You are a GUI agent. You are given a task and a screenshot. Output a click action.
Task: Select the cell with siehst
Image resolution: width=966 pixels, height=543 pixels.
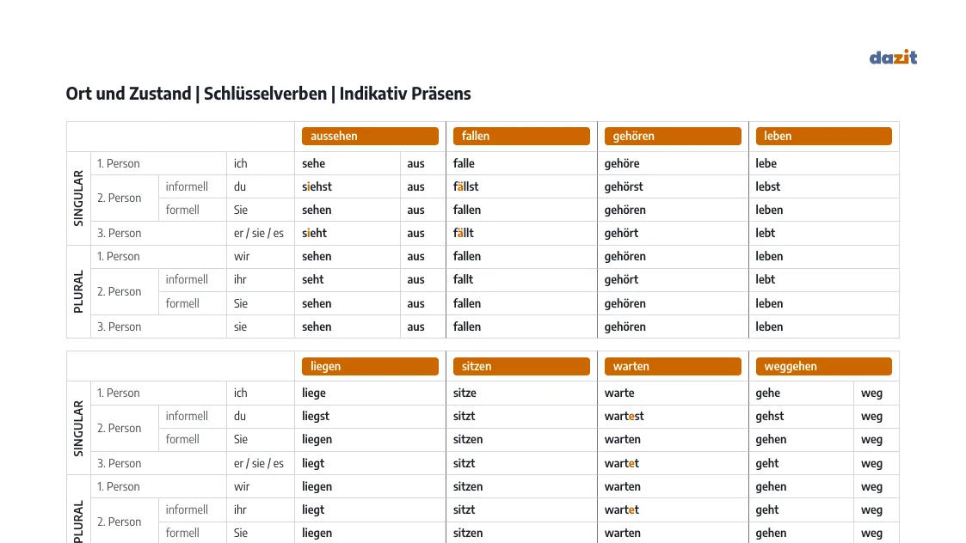348,186
